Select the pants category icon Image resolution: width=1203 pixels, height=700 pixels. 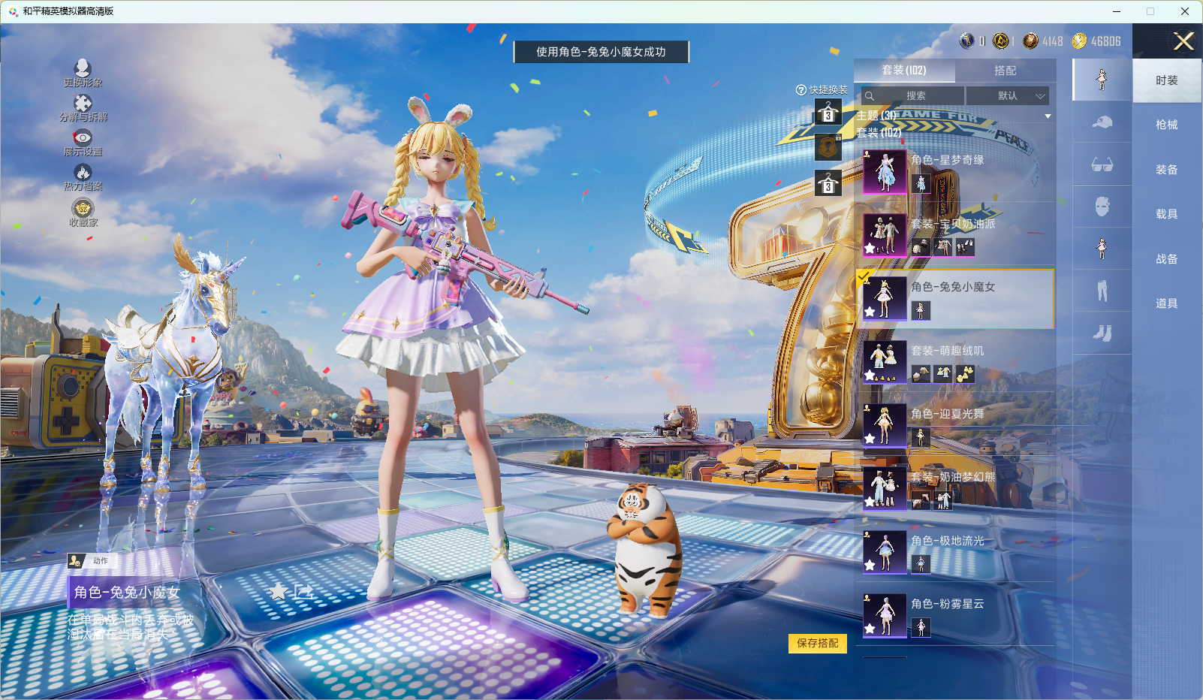click(x=1102, y=291)
